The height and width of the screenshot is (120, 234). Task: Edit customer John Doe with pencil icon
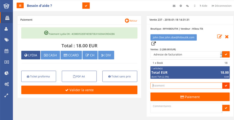219,37
